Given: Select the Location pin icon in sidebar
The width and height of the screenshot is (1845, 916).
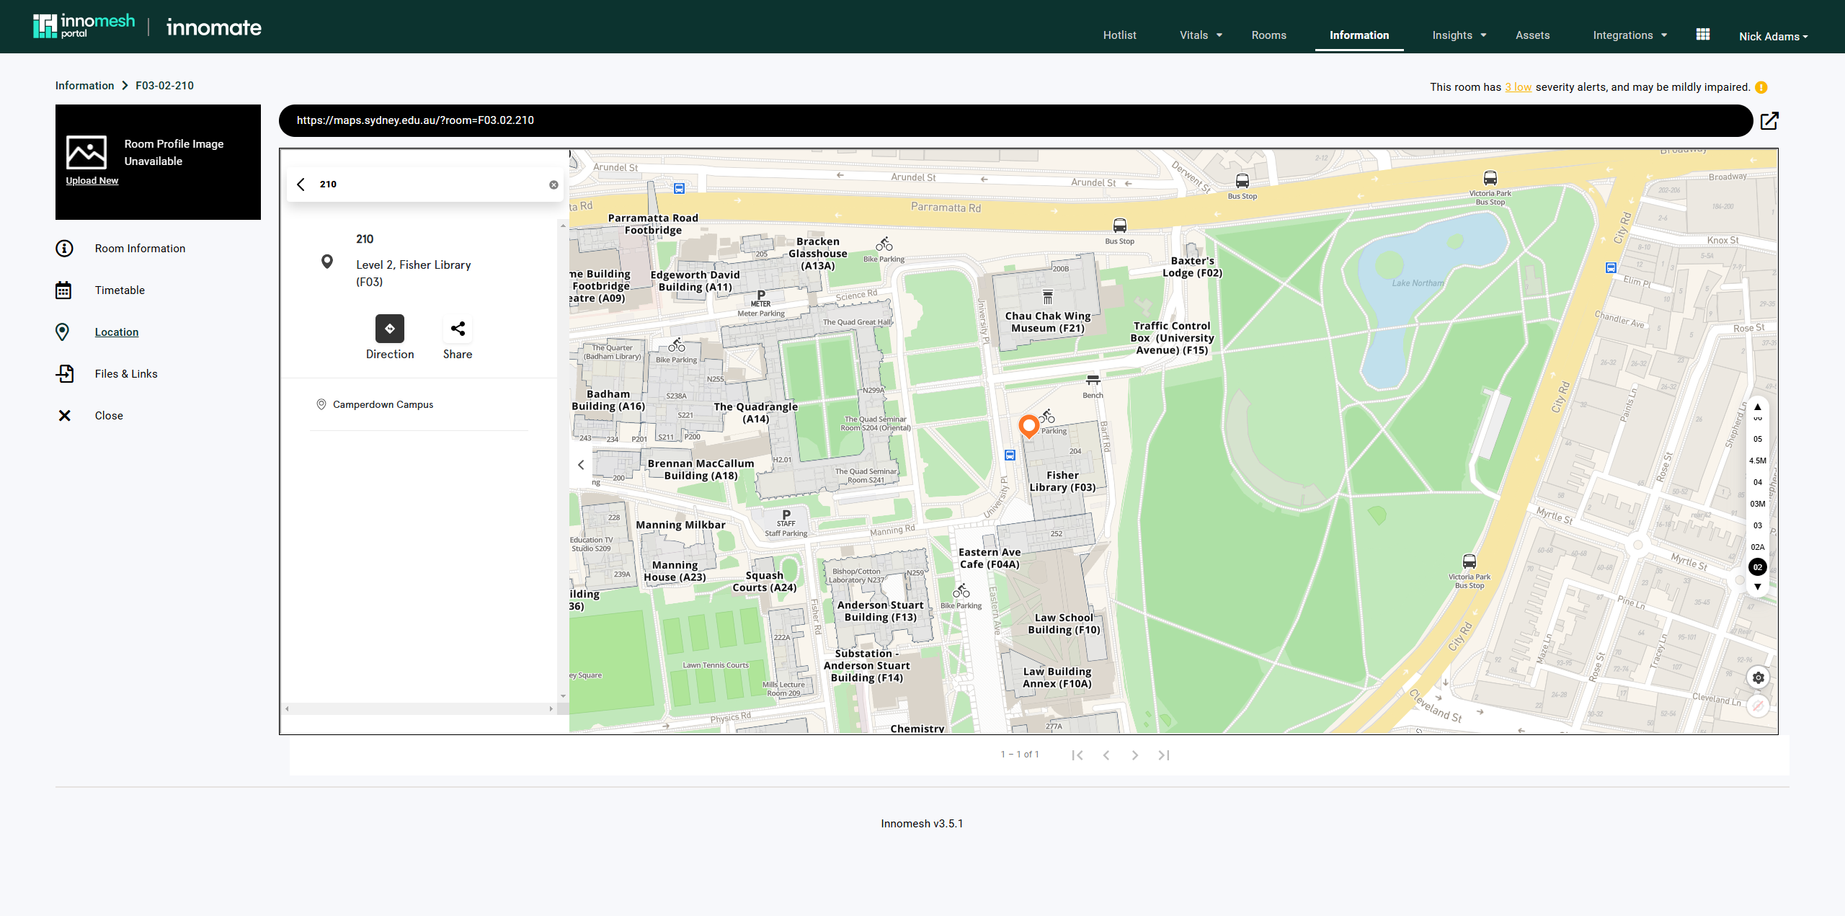Looking at the screenshot, I should 63,332.
